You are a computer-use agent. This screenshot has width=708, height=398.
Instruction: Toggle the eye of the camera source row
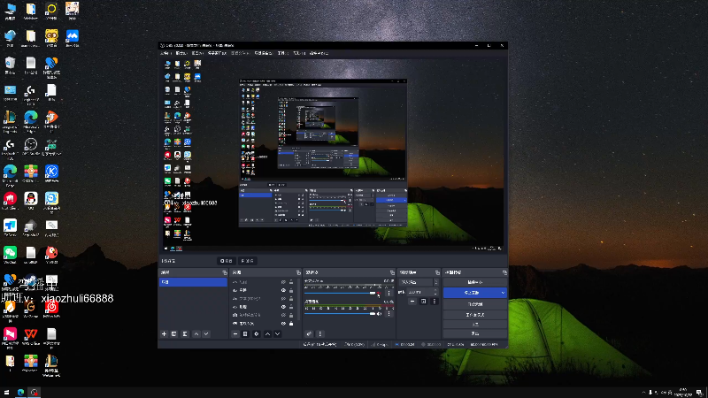tap(283, 315)
